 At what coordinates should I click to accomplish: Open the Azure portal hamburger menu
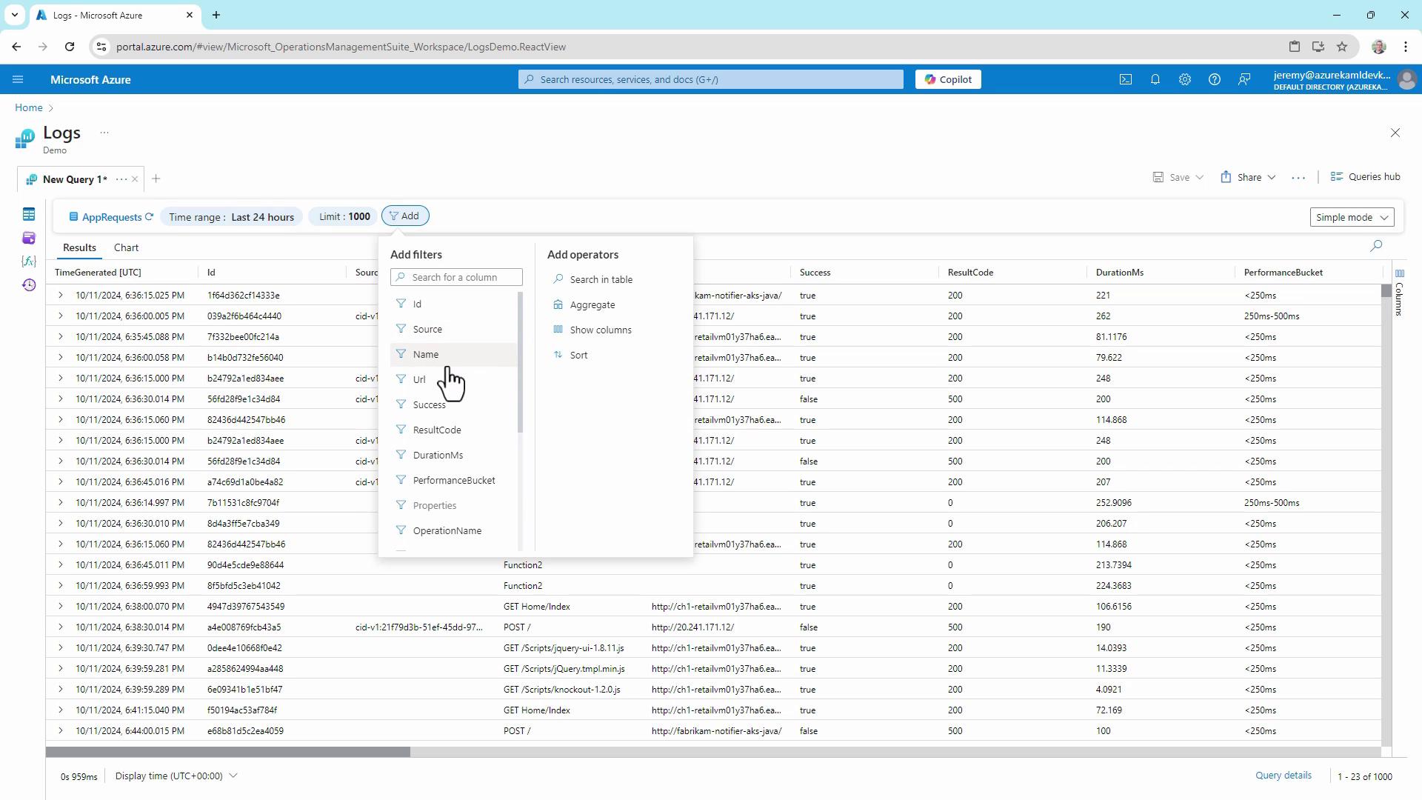pos(18,79)
